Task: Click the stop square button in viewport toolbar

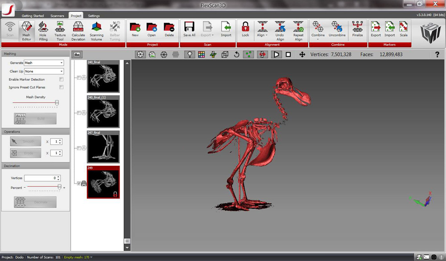Action: point(288,54)
